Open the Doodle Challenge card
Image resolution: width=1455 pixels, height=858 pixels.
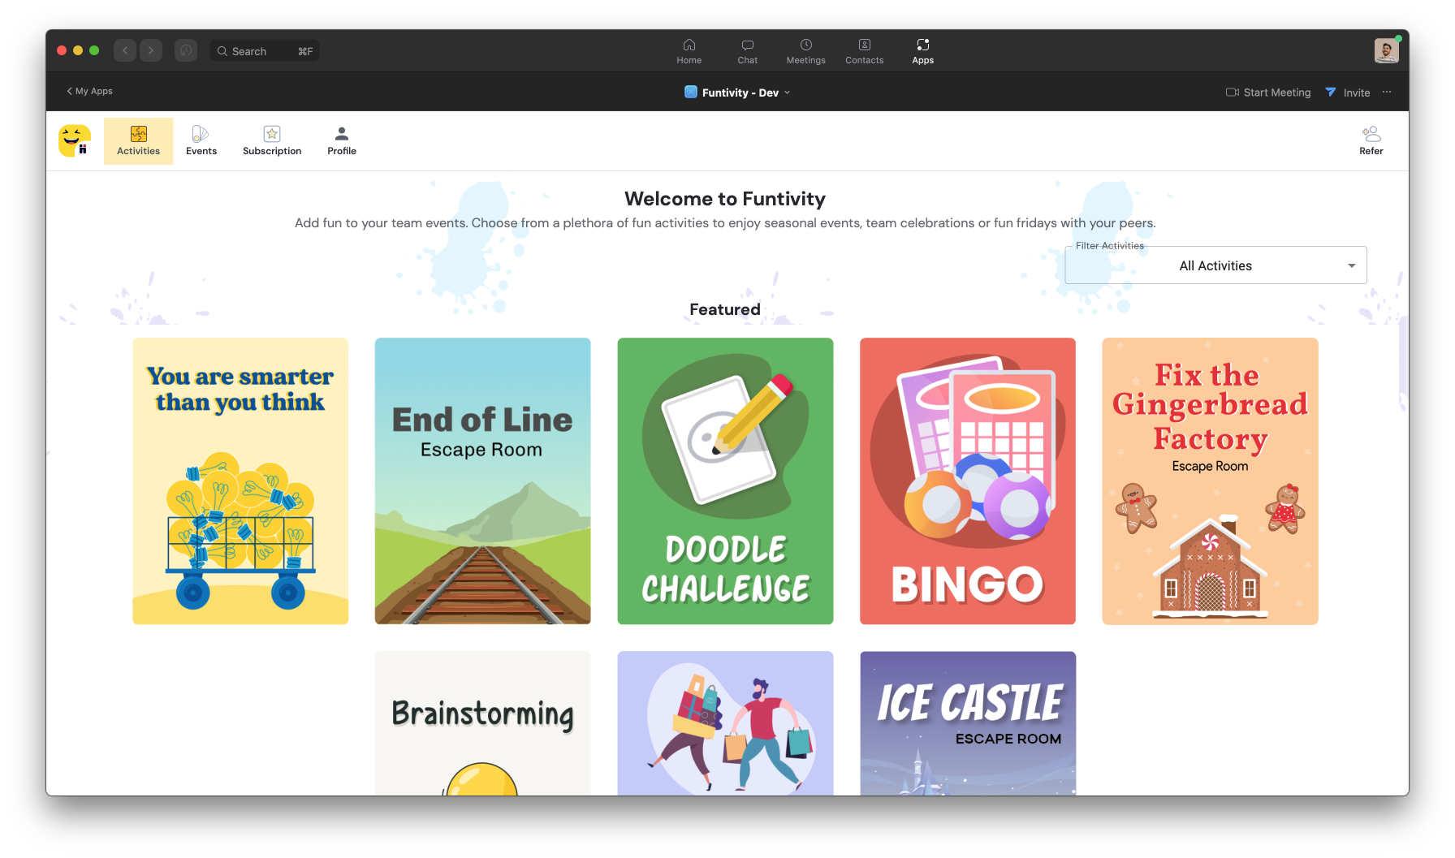tap(725, 481)
